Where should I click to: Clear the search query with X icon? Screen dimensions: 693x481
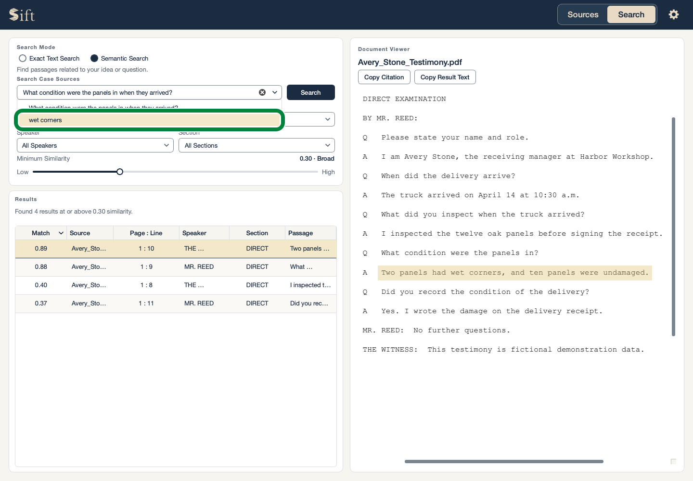point(262,92)
